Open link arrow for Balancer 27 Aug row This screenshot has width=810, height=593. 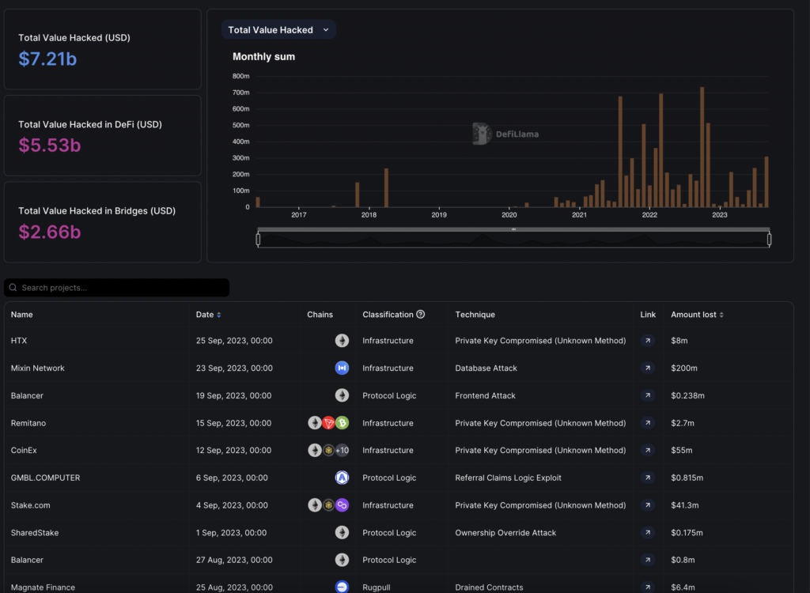(647, 560)
